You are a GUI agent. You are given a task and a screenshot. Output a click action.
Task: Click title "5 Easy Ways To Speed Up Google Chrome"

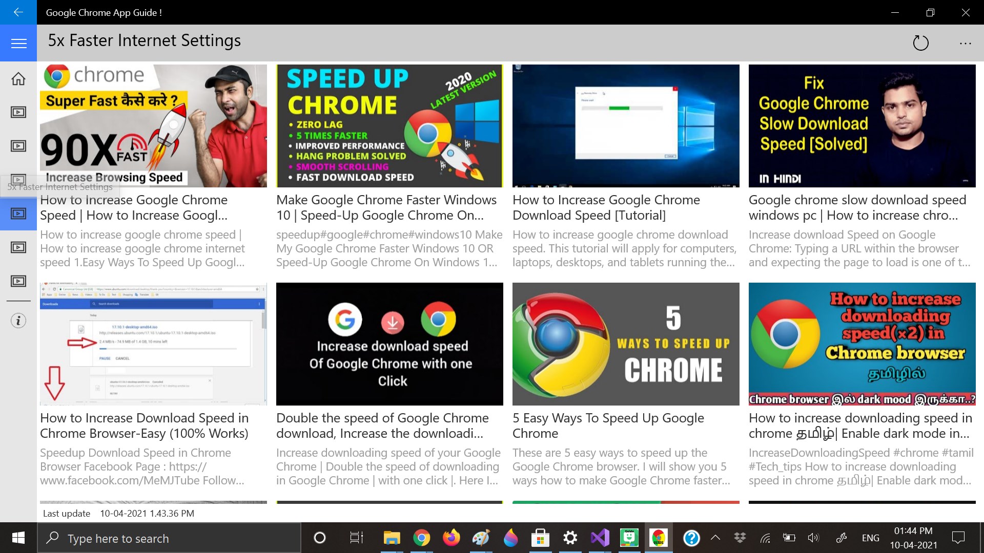[608, 426]
